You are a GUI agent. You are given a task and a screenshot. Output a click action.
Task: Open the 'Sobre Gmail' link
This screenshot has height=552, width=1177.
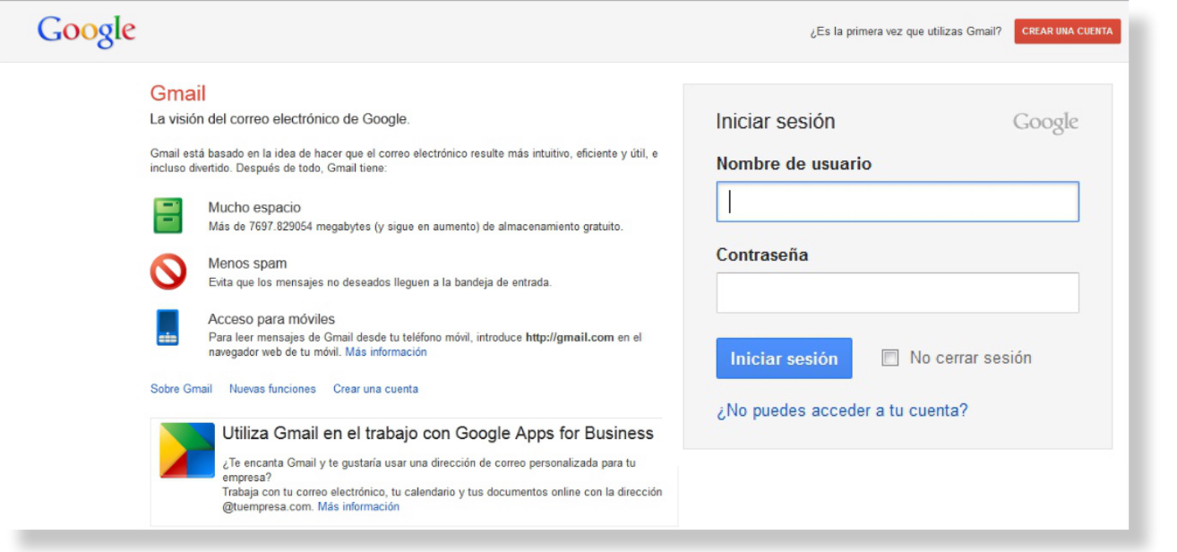pyautogui.click(x=181, y=389)
